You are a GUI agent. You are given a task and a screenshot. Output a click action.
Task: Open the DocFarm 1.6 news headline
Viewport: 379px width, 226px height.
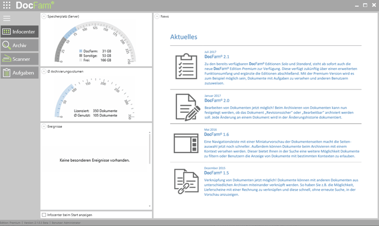click(x=217, y=134)
